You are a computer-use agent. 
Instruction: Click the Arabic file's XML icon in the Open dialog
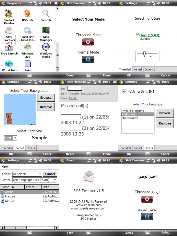point(2,192)
